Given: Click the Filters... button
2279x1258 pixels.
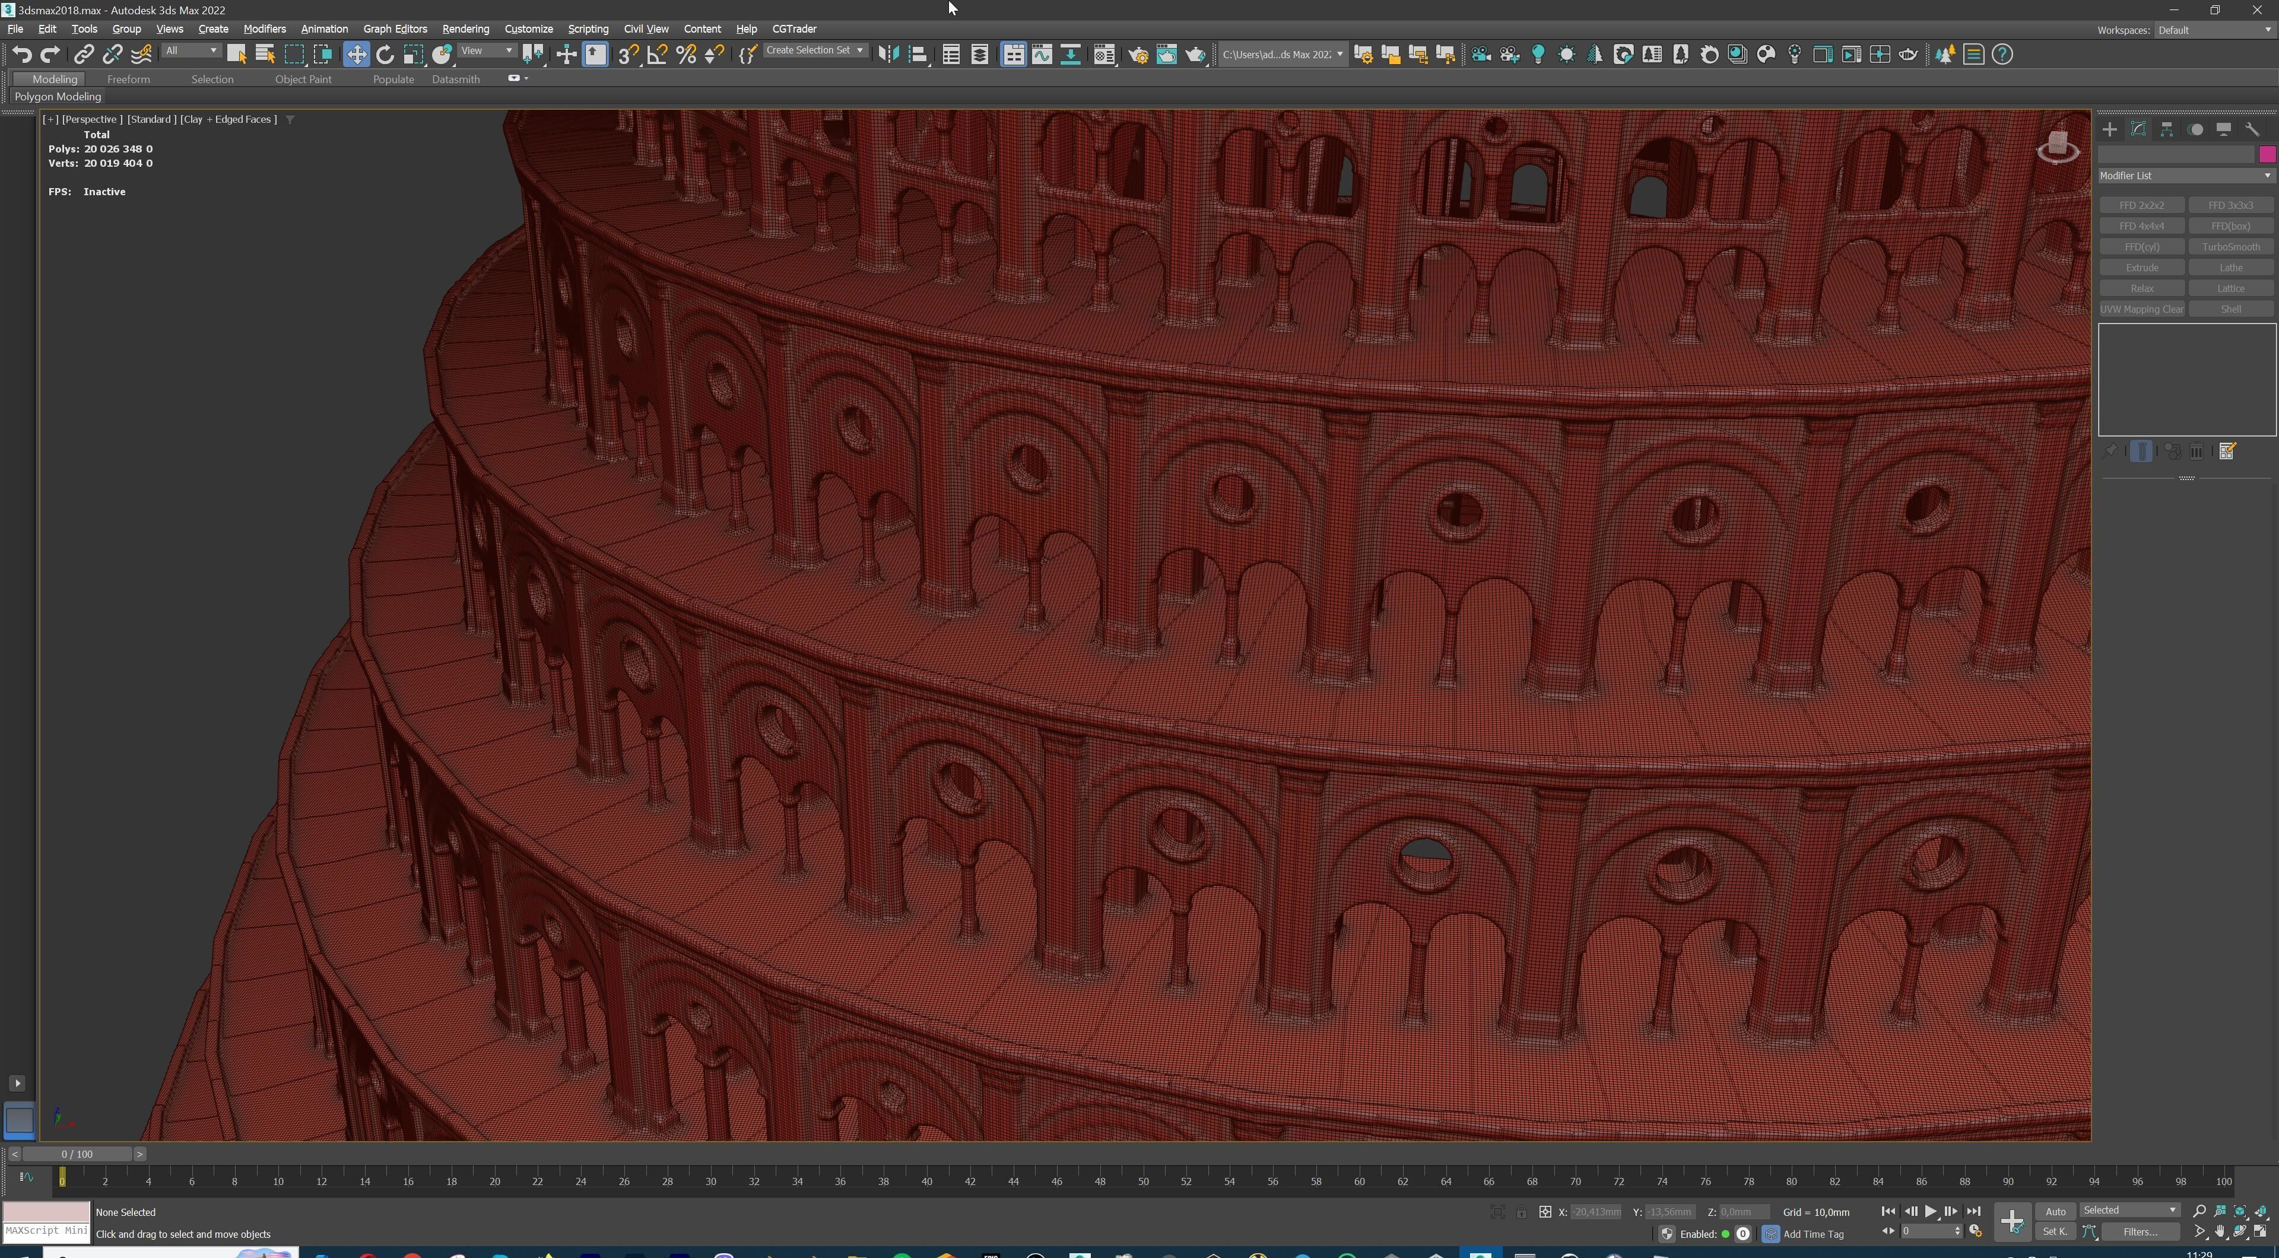Looking at the screenshot, I should click(2140, 1232).
